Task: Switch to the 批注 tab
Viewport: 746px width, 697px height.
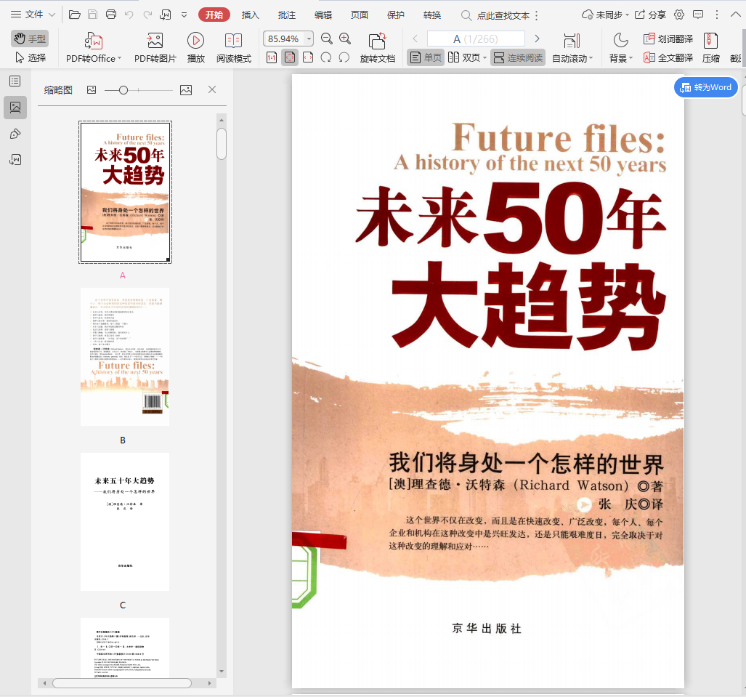Action: [x=286, y=15]
